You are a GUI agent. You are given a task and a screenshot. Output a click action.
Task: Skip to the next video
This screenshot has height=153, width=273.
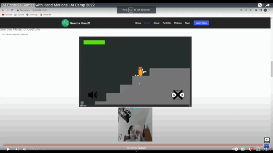point(17,149)
